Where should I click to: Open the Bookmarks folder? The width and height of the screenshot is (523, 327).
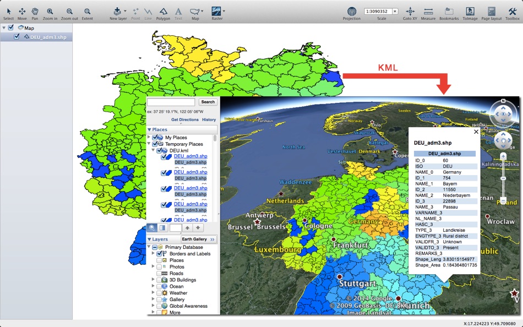(x=449, y=14)
